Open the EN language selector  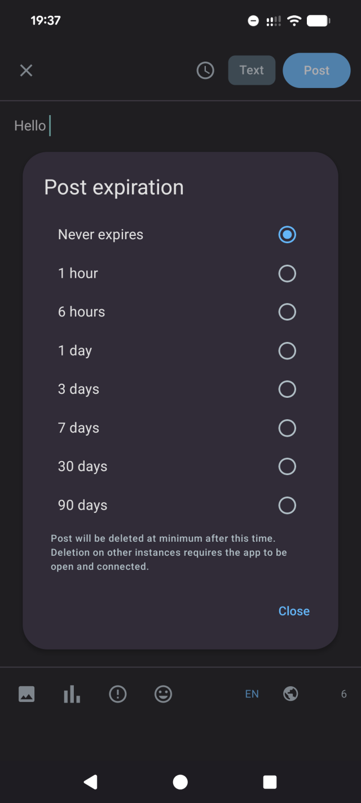point(252,694)
